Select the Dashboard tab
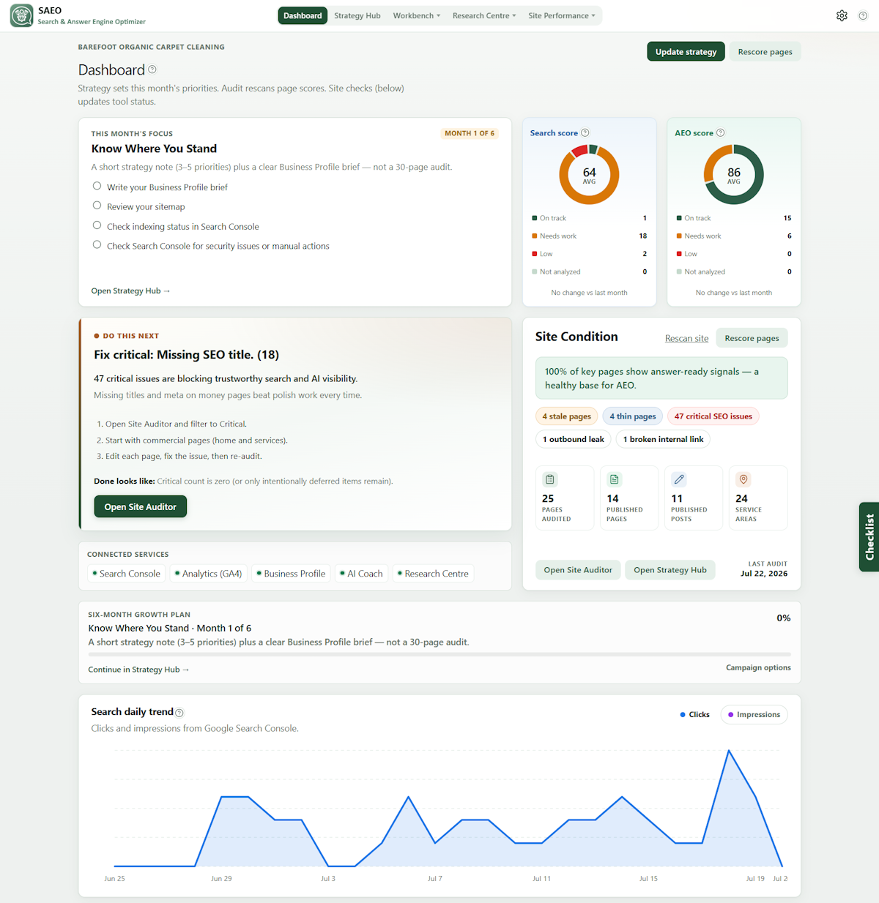The height and width of the screenshot is (903, 879). tap(303, 15)
